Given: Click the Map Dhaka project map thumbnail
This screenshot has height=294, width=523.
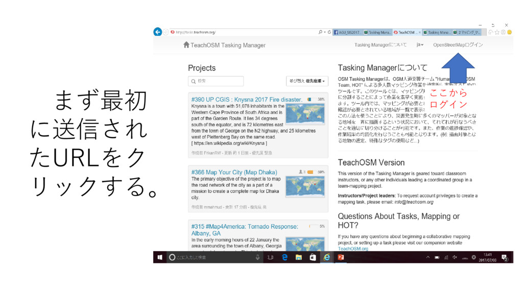Looking at the screenshot, I should click(305, 186).
